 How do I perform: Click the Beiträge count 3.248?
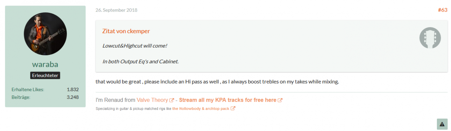(73, 97)
